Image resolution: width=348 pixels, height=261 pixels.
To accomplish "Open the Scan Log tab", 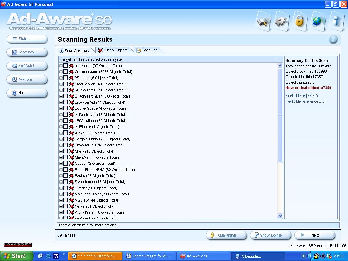I will coord(147,50).
